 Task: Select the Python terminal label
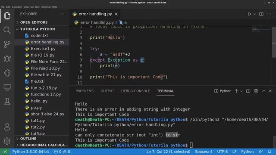click(x=223, y=91)
